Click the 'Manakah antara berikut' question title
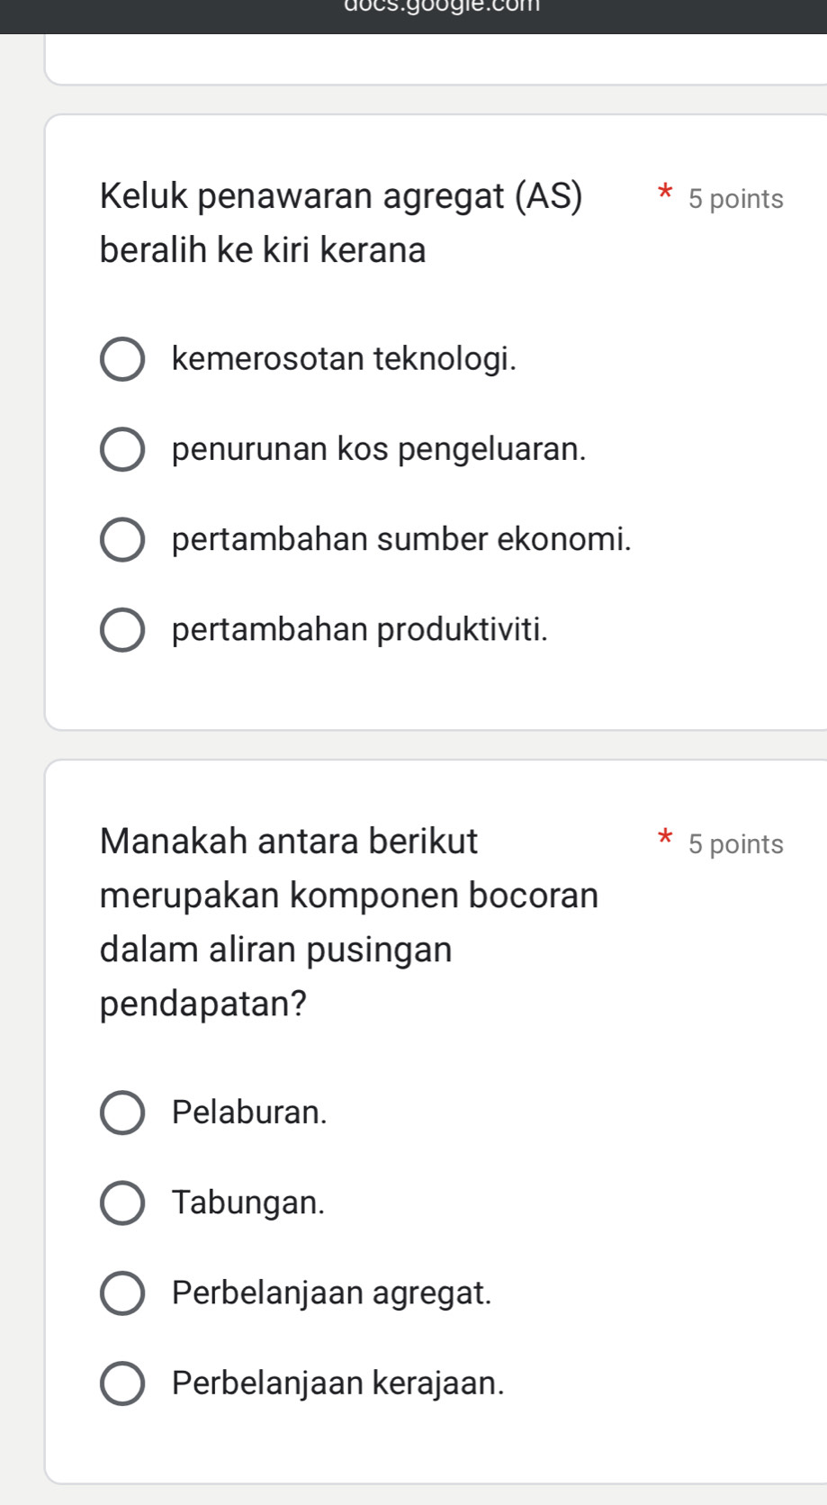This screenshot has width=827, height=1505. point(289,841)
